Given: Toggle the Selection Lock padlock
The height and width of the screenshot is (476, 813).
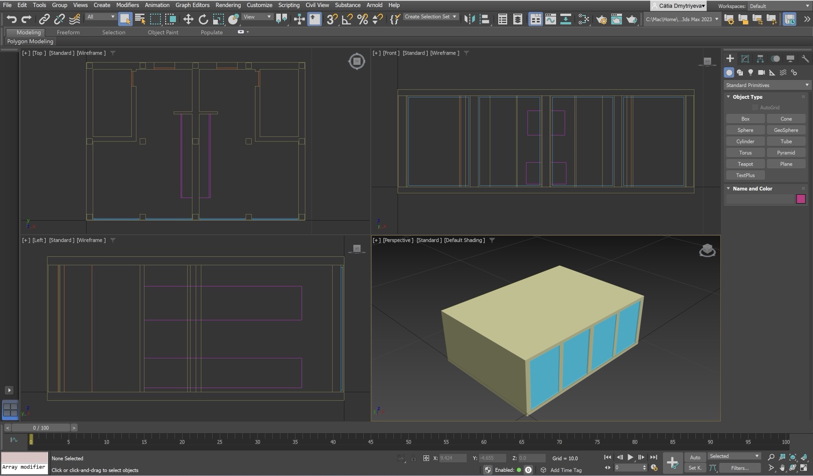Looking at the screenshot, I should [413, 458].
